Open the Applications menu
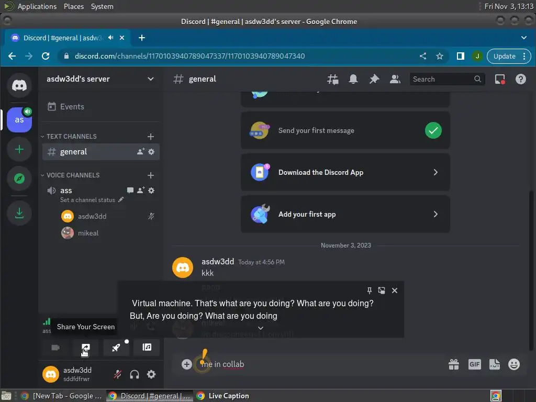The width and height of the screenshot is (536, 402). (x=37, y=6)
